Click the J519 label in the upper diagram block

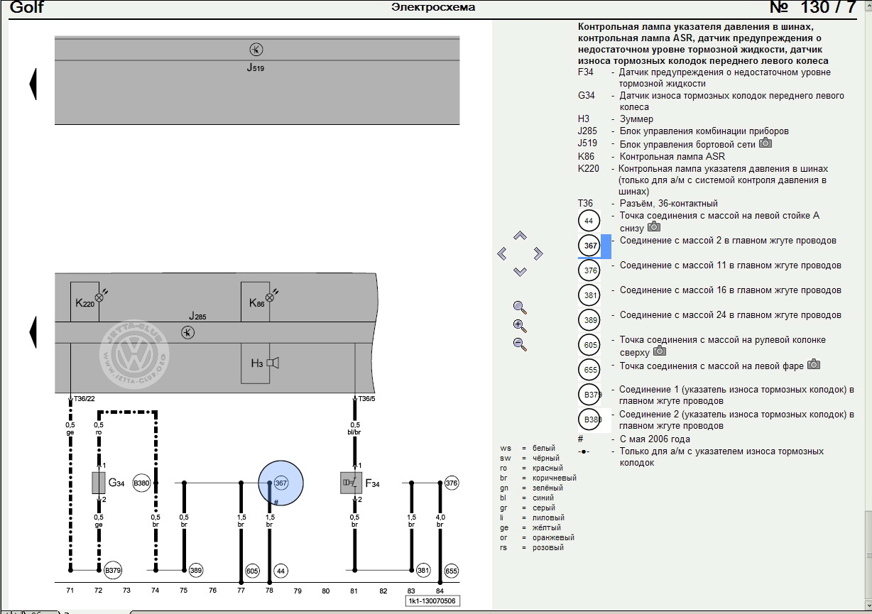(x=256, y=68)
